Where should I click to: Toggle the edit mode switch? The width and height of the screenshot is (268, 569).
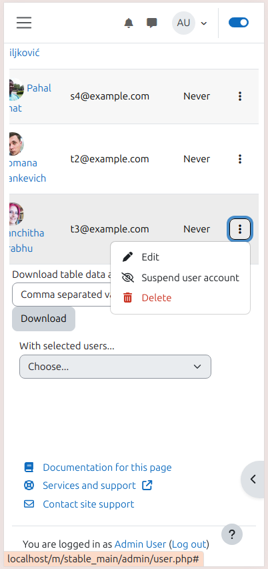(239, 23)
